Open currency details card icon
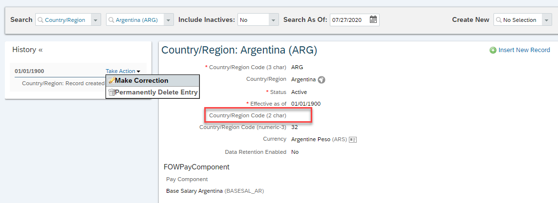558x203 pixels. click(353, 140)
